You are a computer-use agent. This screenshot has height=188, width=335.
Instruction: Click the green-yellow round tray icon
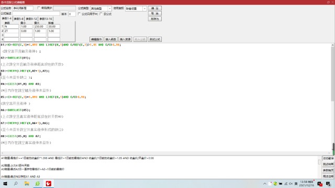click(275, 184)
